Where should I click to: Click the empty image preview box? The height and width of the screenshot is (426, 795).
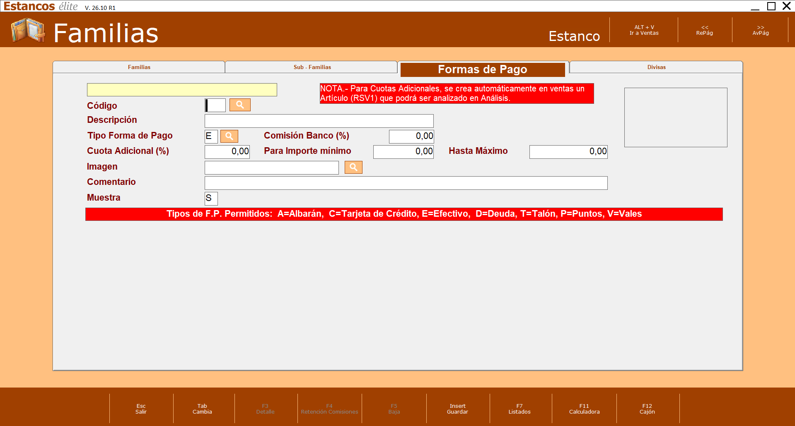click(676, 117)
